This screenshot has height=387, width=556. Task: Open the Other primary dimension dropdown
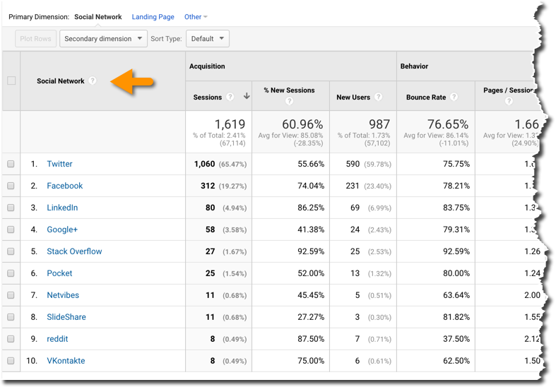196,17
